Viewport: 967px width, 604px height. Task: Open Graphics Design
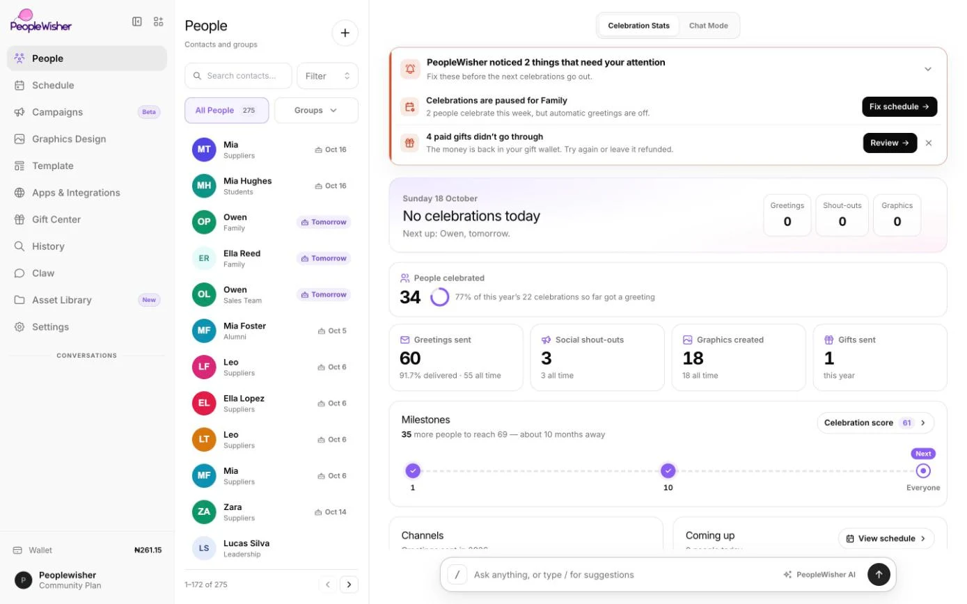coord(87,138)
